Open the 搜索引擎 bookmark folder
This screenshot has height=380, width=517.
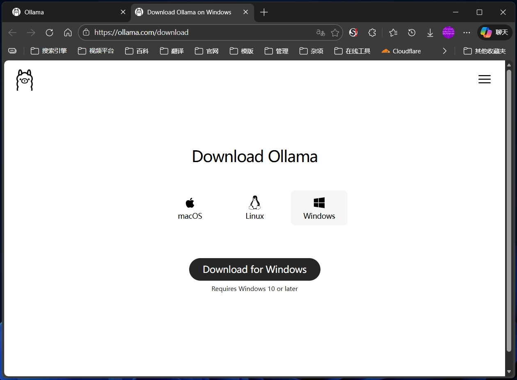[49, 51]
